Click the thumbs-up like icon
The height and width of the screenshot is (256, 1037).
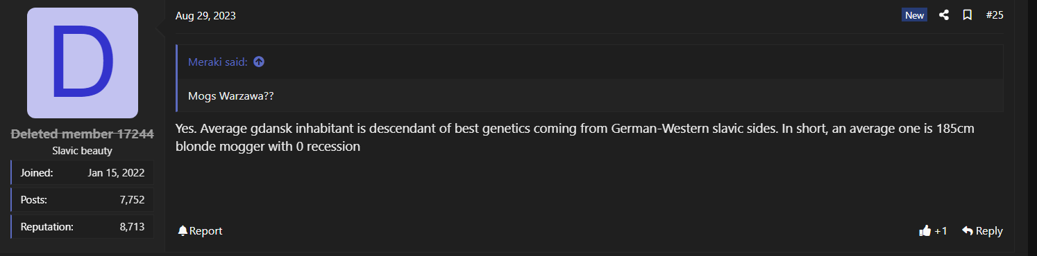tap(925, 230)
